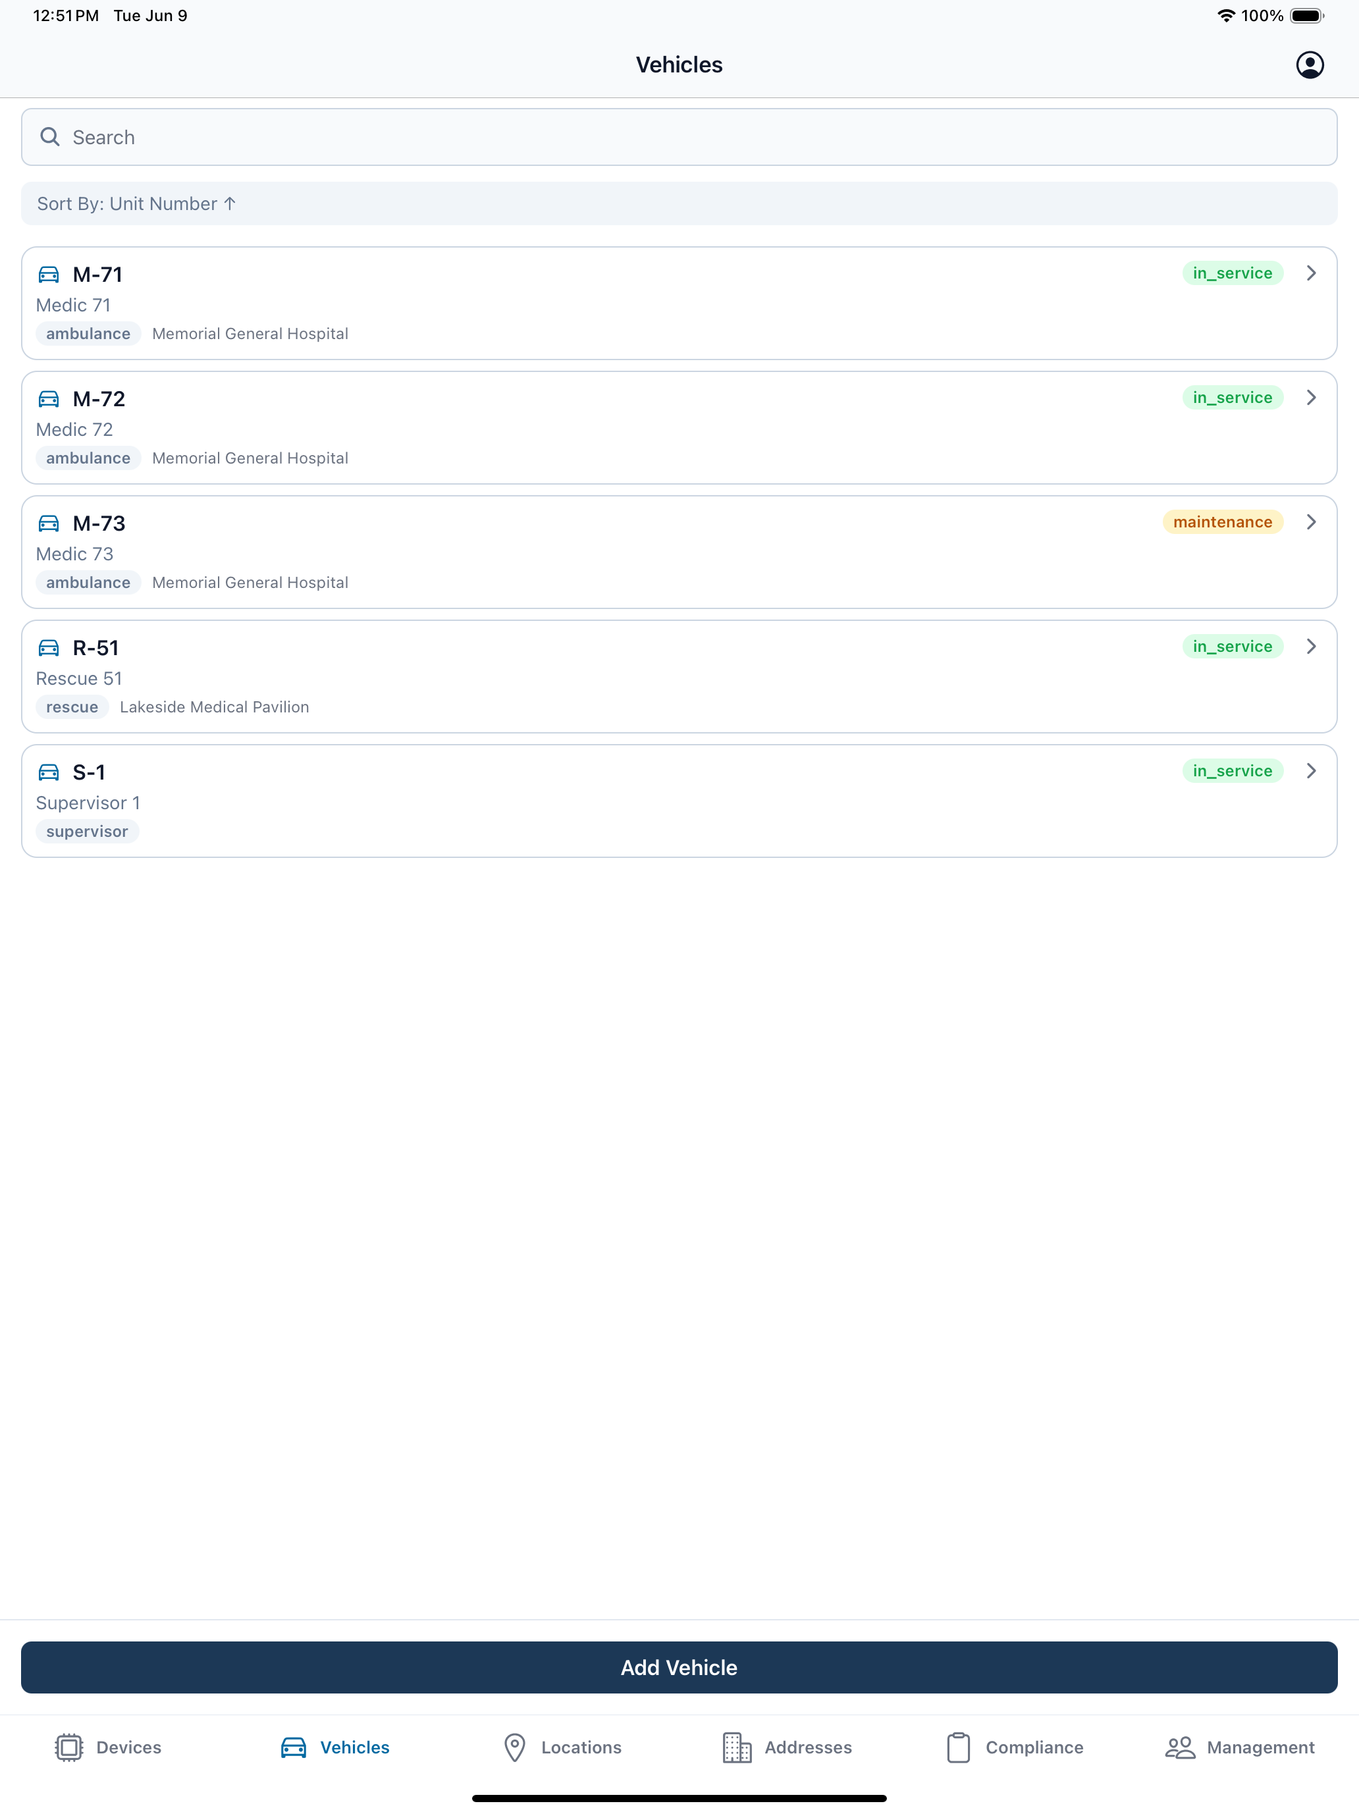The height and width of the screenshot is (1812, 1359).
Task: Click the 12:51 PM clock
Action: (x=66, y=16)
